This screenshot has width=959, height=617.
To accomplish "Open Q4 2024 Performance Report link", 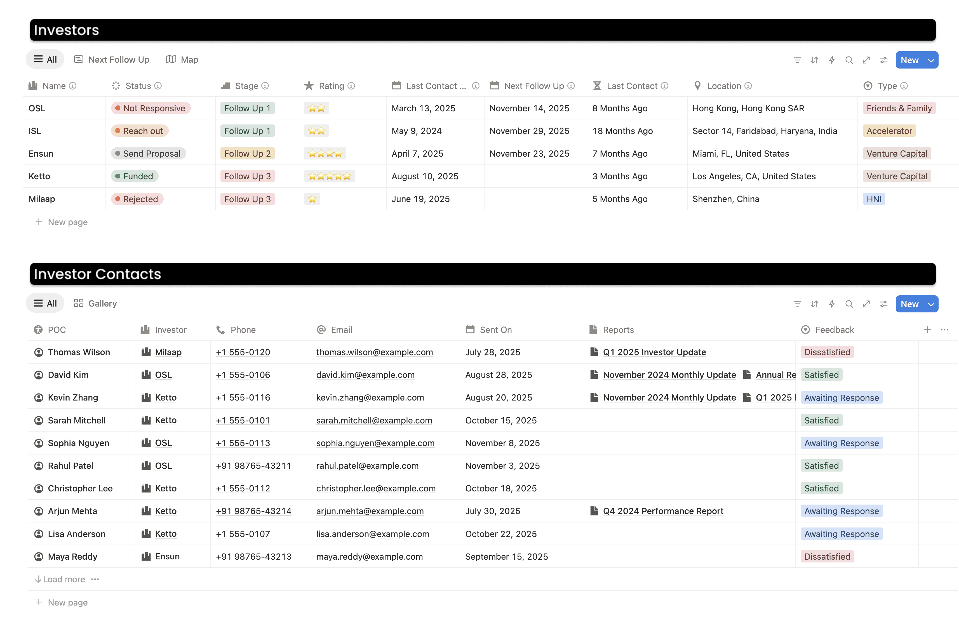I will click(663, 511).
